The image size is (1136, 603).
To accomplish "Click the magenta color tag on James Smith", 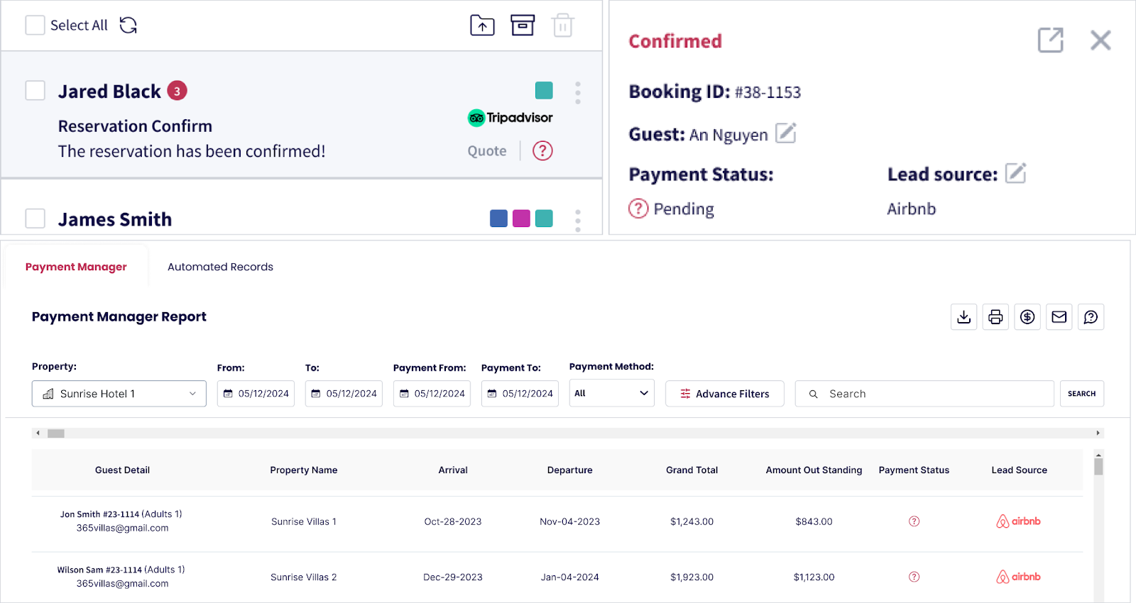I will pos(521,218).
